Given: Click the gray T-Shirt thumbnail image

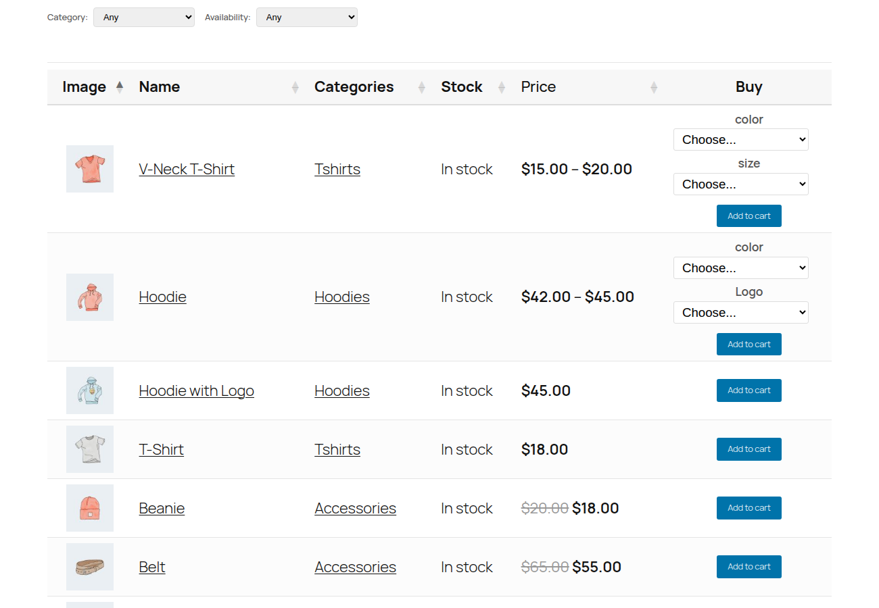Looking at the screenshot, I should [x=90, y=449].
